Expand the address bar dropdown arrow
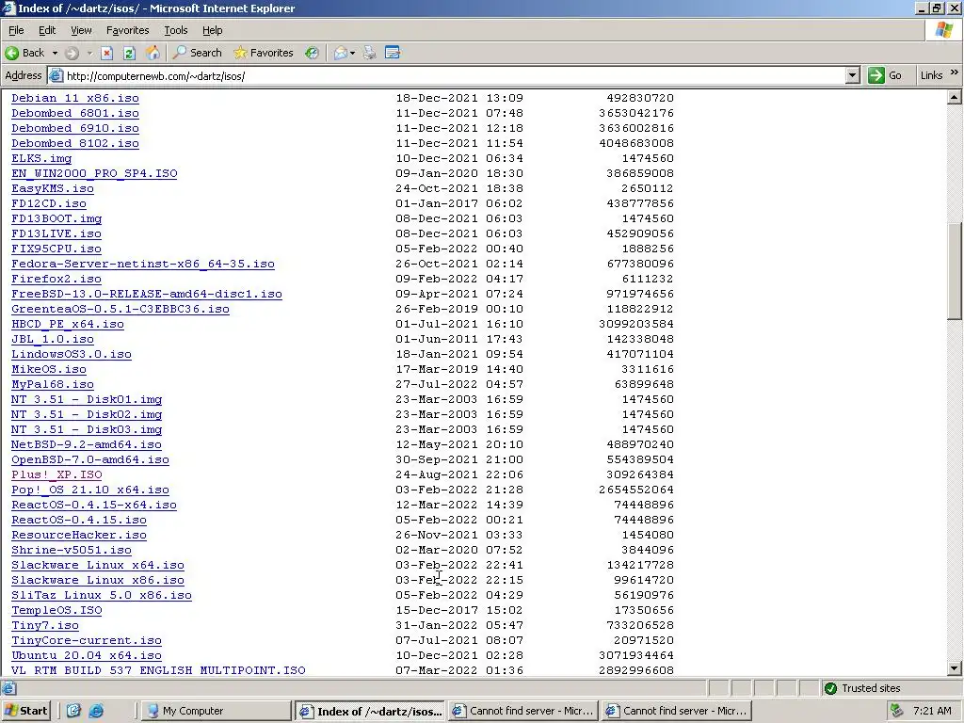This screenshot has width=964, height=723. (x=852, y=75)
